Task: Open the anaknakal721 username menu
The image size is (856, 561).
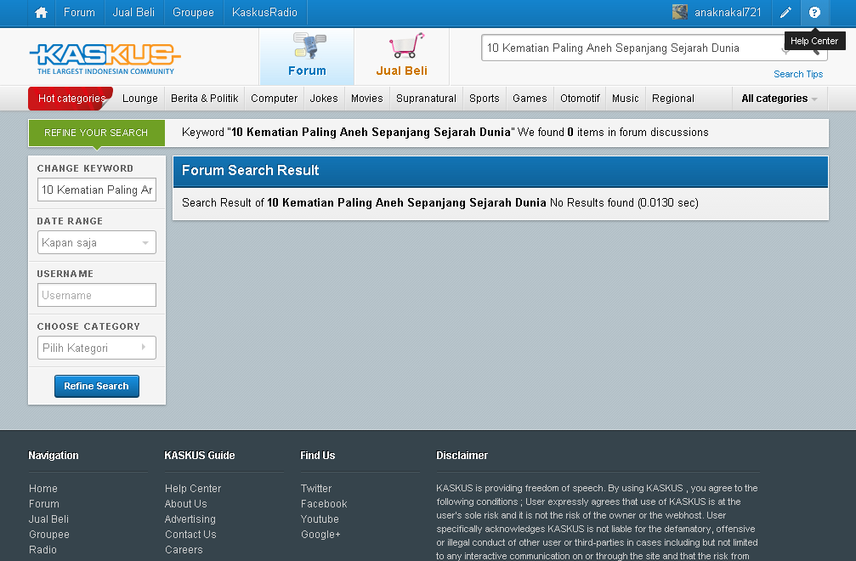Action: pyautogui.click(x=728, y=12)
